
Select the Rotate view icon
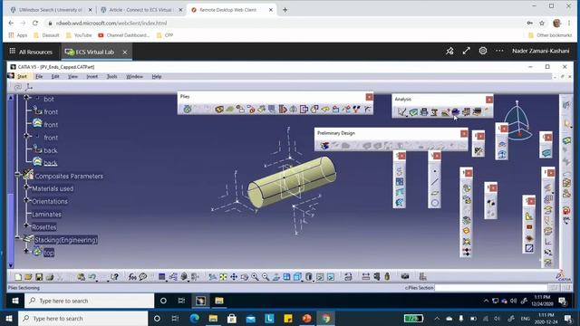[244, 277]
